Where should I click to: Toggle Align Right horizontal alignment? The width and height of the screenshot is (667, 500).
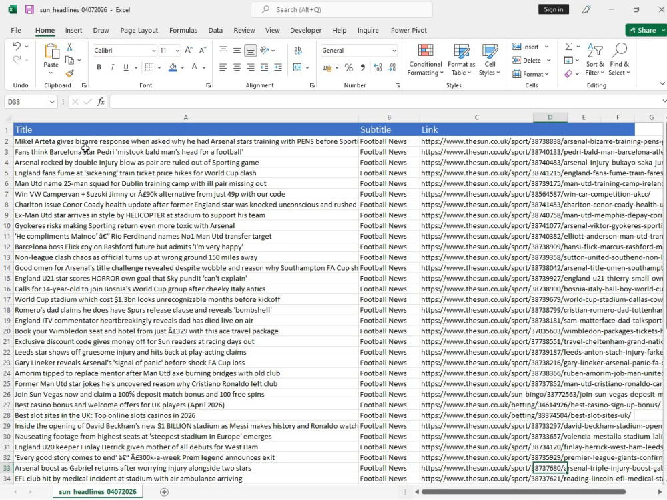pyautogui.click(x=251, y=67)
